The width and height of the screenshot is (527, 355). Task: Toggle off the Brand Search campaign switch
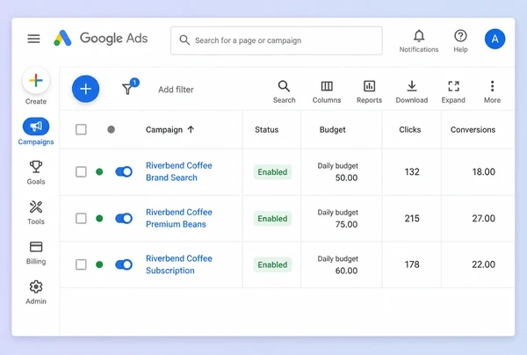124,171
